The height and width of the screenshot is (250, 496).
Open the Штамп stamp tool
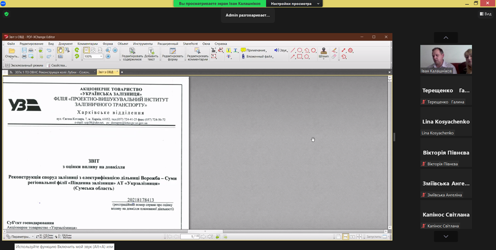point(324,53)
